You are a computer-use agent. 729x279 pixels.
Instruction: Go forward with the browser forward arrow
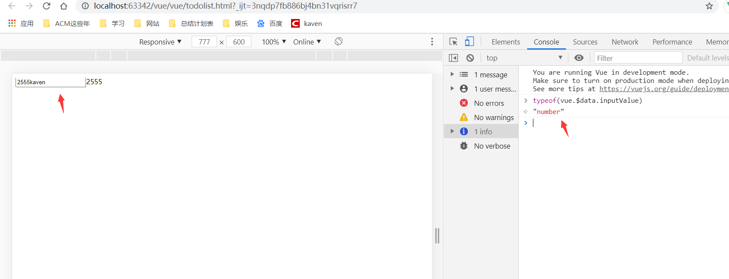coord(29,6)
